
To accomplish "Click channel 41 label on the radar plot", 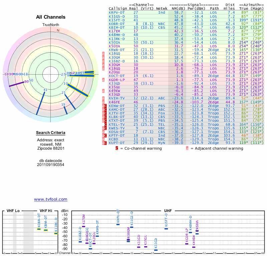I will click(45, 90).
